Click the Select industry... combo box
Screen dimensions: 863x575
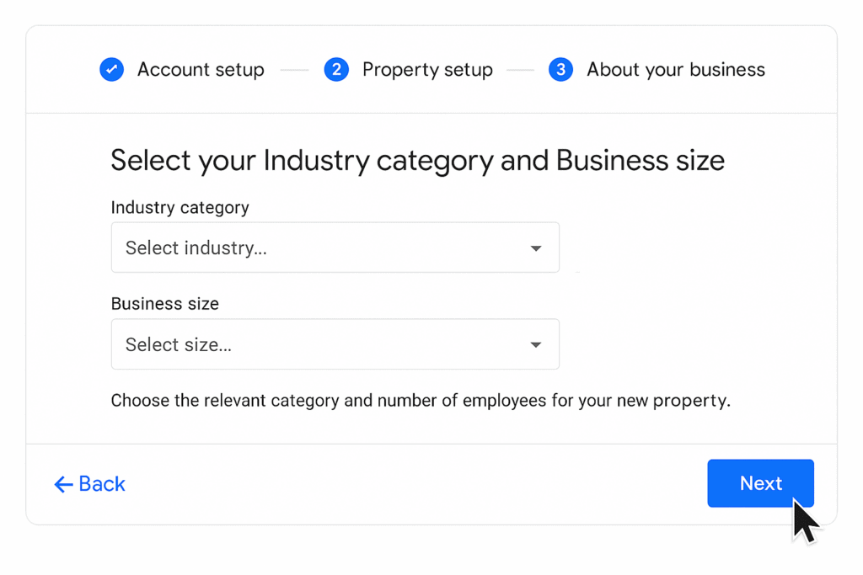tap(335, 248)
